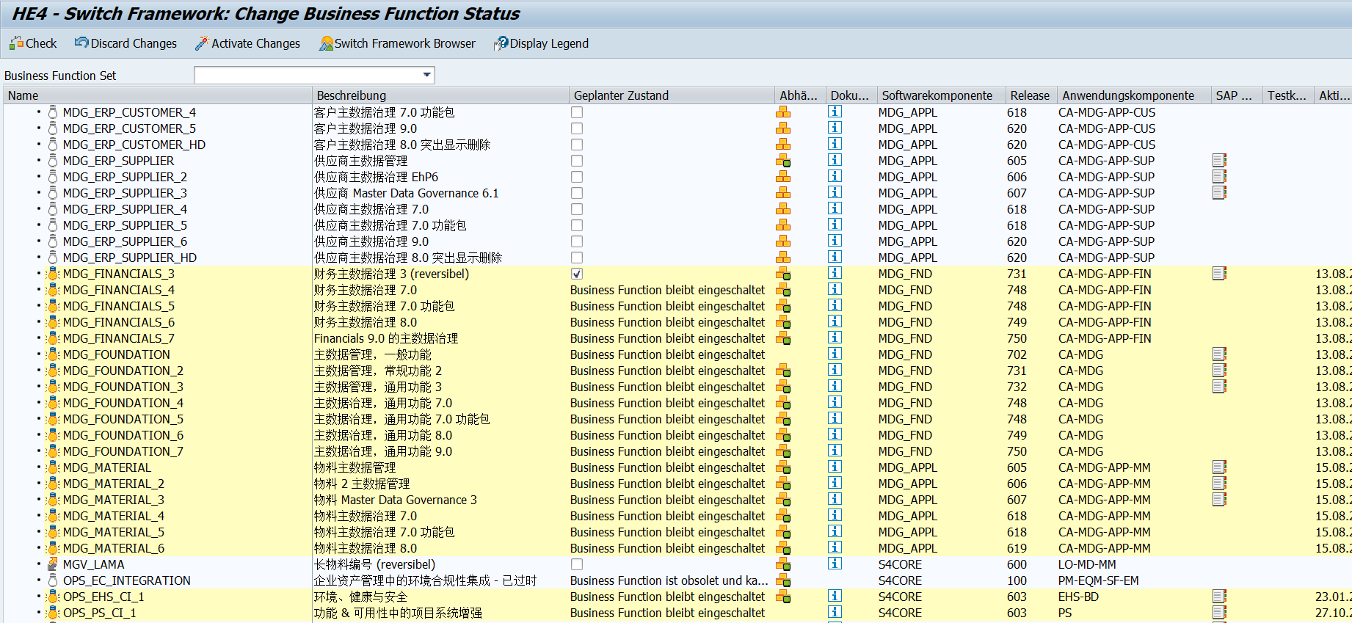Click the Beschreibung column header

[x=440, y=95]
